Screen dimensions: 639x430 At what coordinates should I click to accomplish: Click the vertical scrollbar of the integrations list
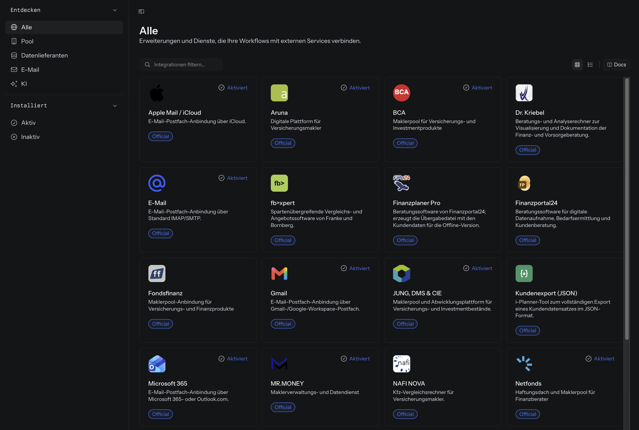[627, 209]
